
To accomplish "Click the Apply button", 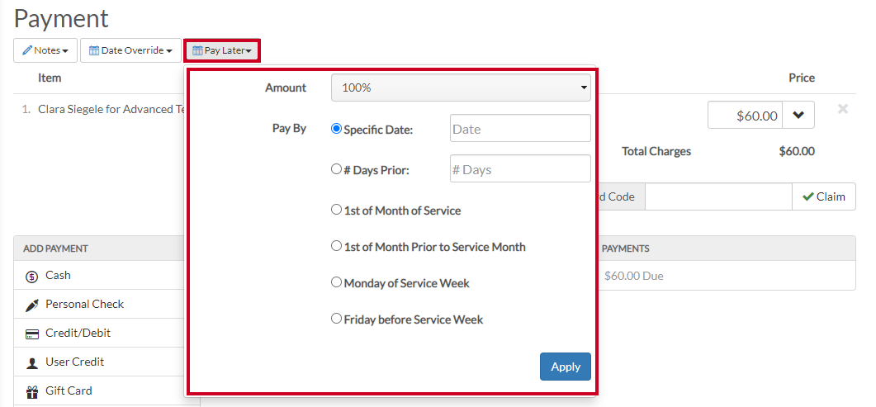I will (x=566, y=367).
